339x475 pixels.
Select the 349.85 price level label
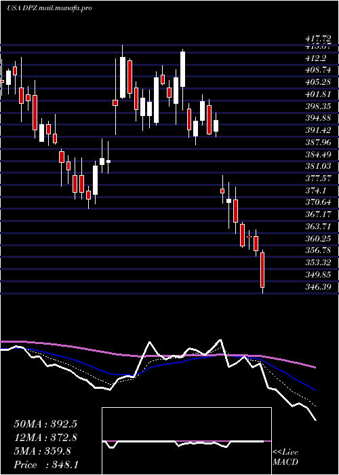[317, 274]
